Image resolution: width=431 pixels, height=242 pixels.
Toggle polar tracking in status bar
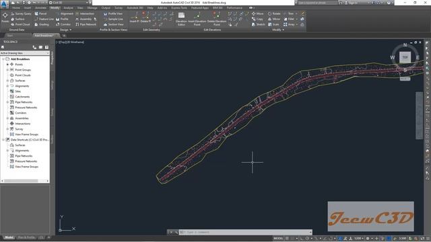307,239
